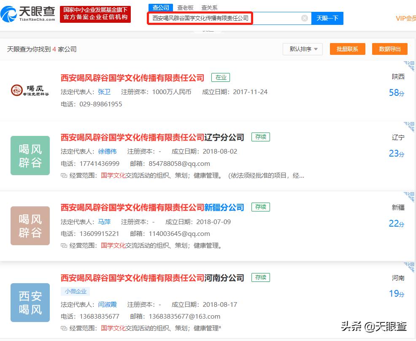Screen dimensions: 416x341
Task: Clear the search box with X icon
Action: coord(305,18)
